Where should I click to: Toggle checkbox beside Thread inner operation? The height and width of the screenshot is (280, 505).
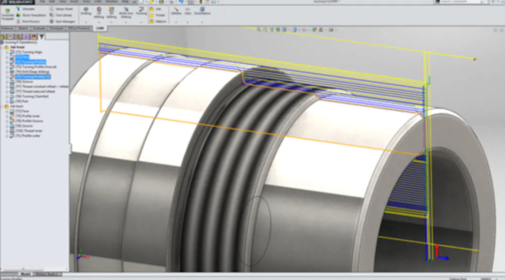(x=7, y=131)
